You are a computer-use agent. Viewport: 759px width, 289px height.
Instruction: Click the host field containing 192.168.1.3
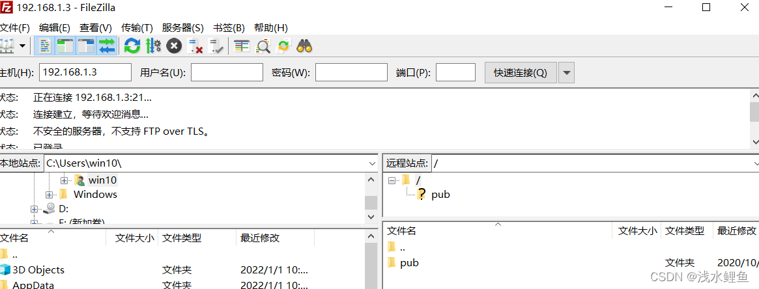pos(85,72)
